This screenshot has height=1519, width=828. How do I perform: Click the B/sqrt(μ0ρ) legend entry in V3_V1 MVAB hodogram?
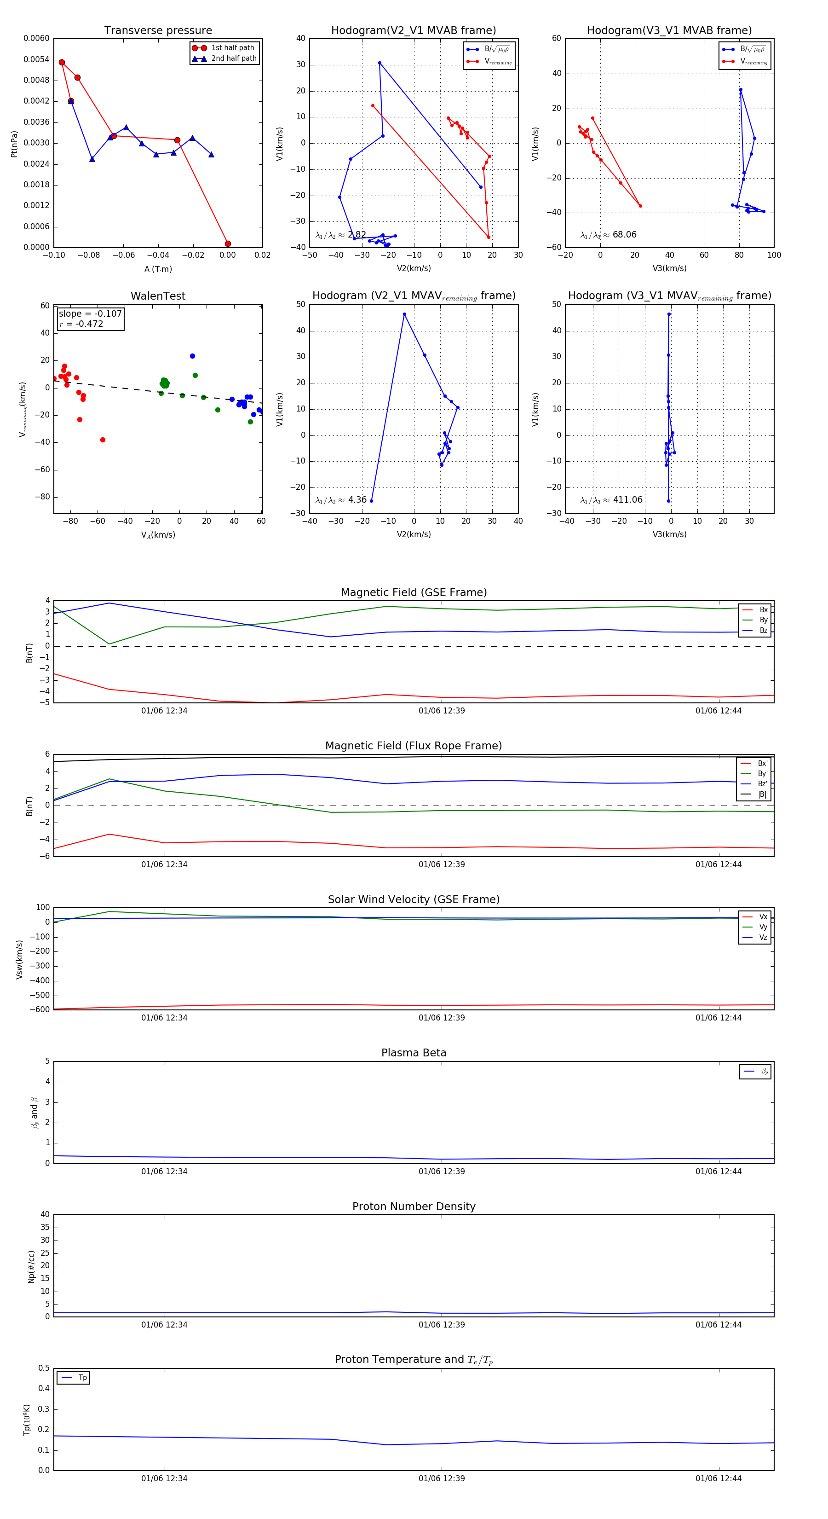coord(744,49)
